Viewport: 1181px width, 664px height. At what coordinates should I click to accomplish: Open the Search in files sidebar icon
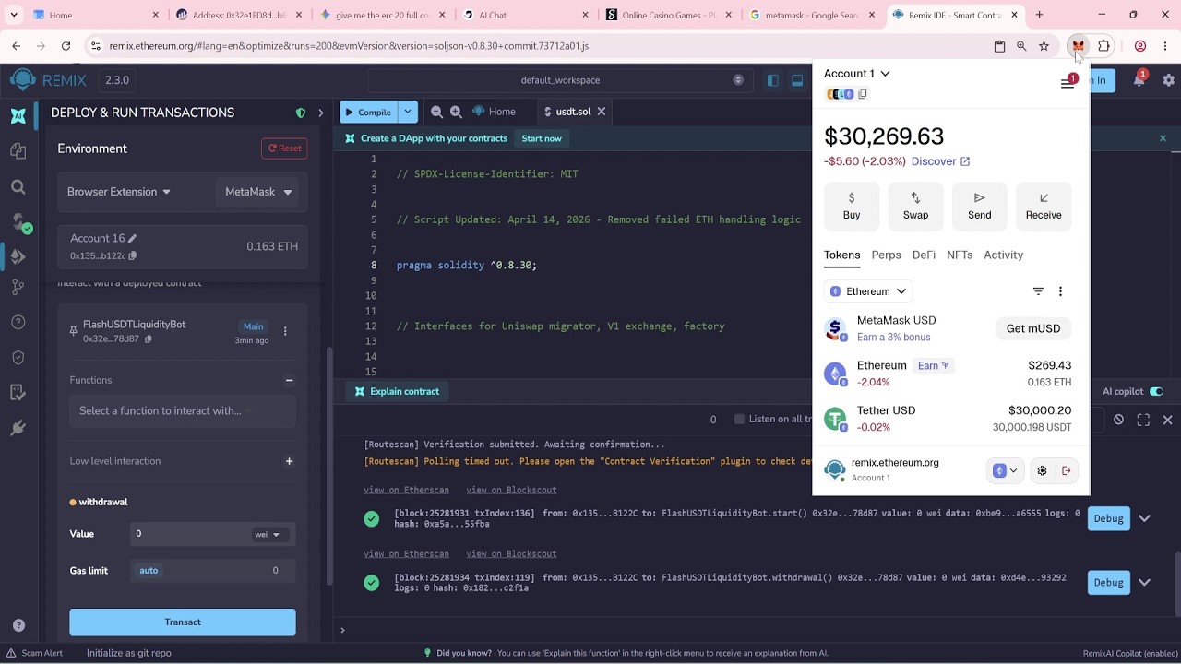pos(18,187)
